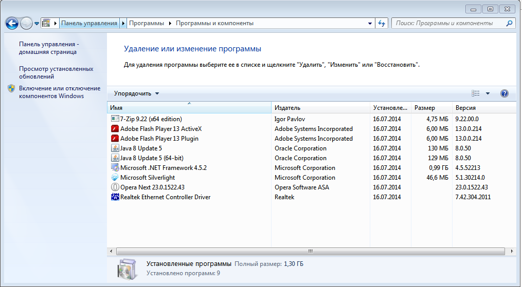The image size is (522, 287).
Task: Open Просмотр установленных обновлений link
Action: (x=56, y=72)
